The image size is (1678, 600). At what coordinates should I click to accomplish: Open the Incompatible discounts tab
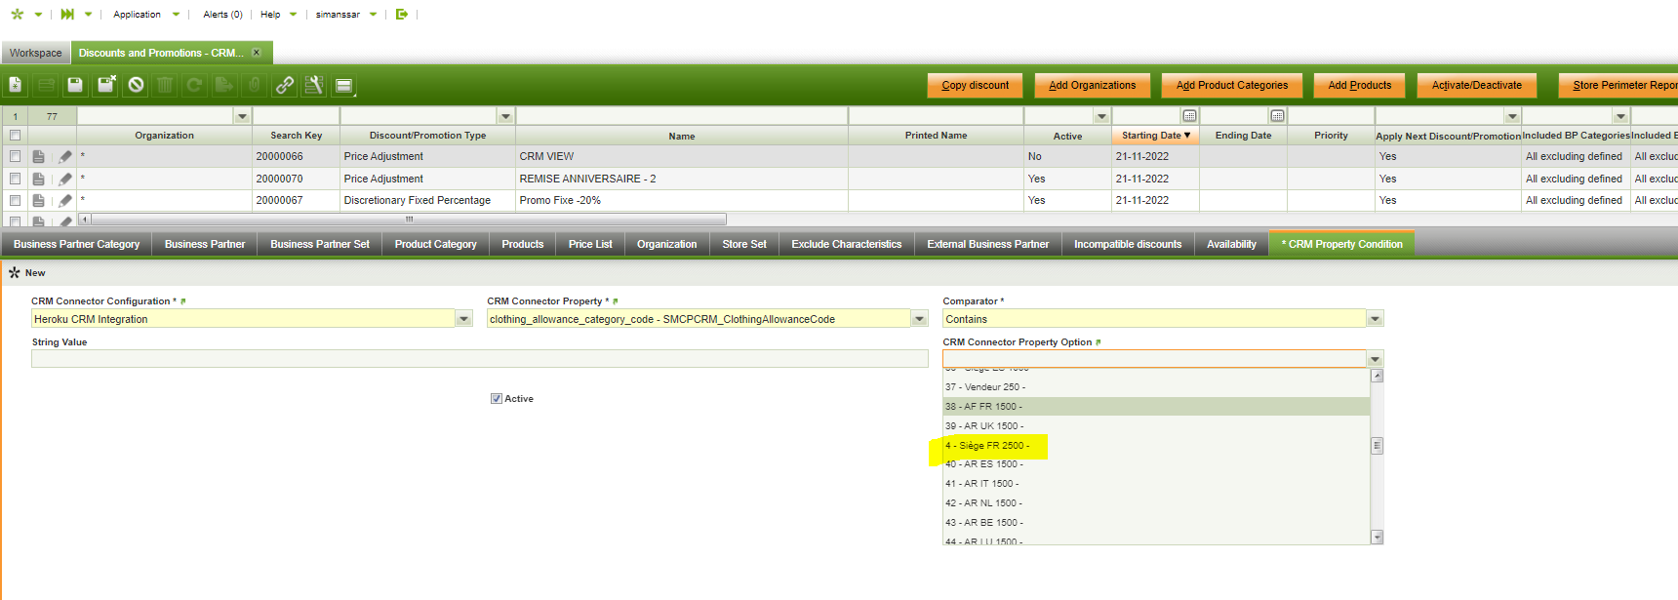pos(1128,244)
